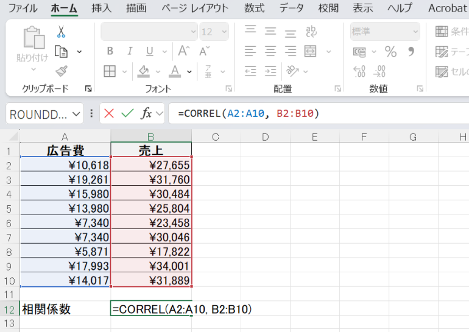This screenshot has width=469, height=332.
Task: Switch to the 数式 tab
Action: click(254, 8)
